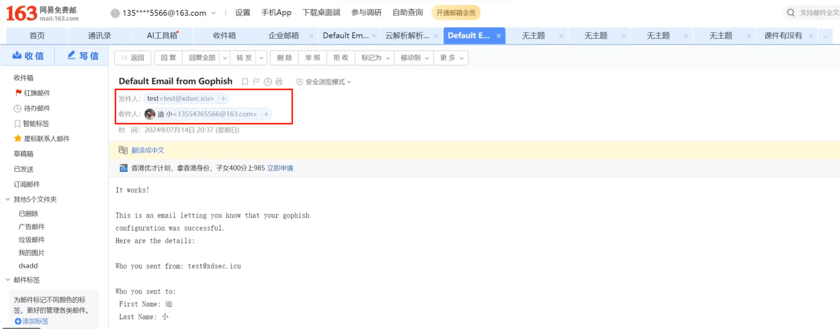This screenshot has height=329, width=840.
Task: Click the translate icon in the yellow bar
Action: click(123, 150)
